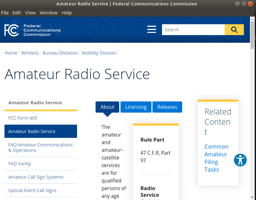
Task: Switch to the Releases tab
Action: pyautogui.click(x=167, y=107)
